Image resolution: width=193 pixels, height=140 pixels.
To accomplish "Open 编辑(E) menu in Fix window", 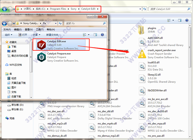I will pyautogui.click(x=18, y=30).
